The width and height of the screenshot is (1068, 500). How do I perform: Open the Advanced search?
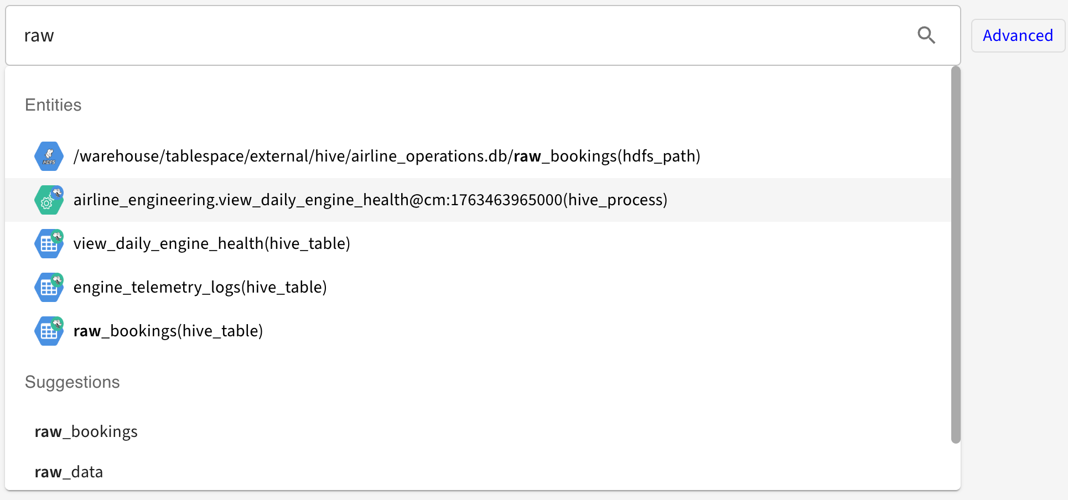[1018, 36]
